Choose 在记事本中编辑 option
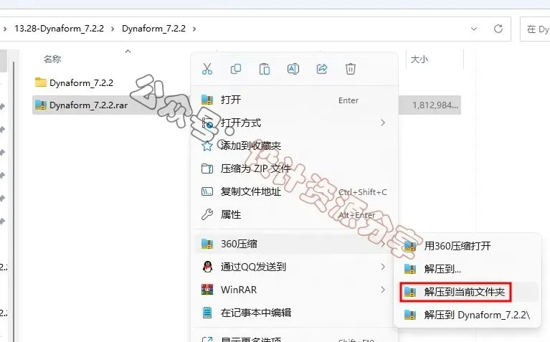 point(294,313)
